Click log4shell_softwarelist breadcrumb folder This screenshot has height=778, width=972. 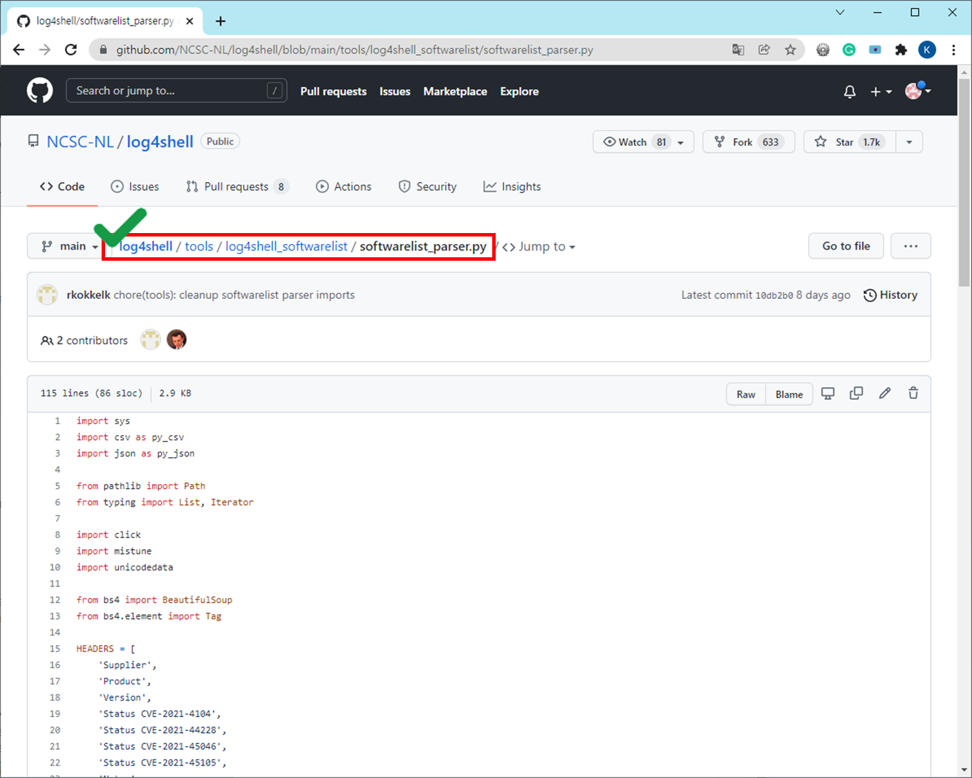point(286,246)
